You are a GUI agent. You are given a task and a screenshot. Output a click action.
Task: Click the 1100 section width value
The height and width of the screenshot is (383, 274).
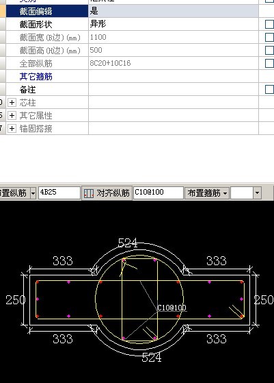(98, 37)
